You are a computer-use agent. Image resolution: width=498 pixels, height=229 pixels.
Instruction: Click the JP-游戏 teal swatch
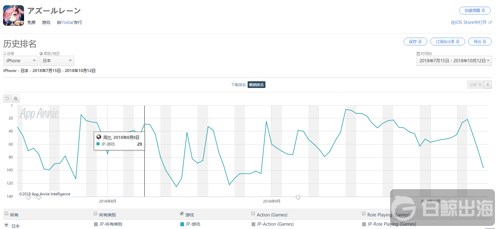coord(182,224)
